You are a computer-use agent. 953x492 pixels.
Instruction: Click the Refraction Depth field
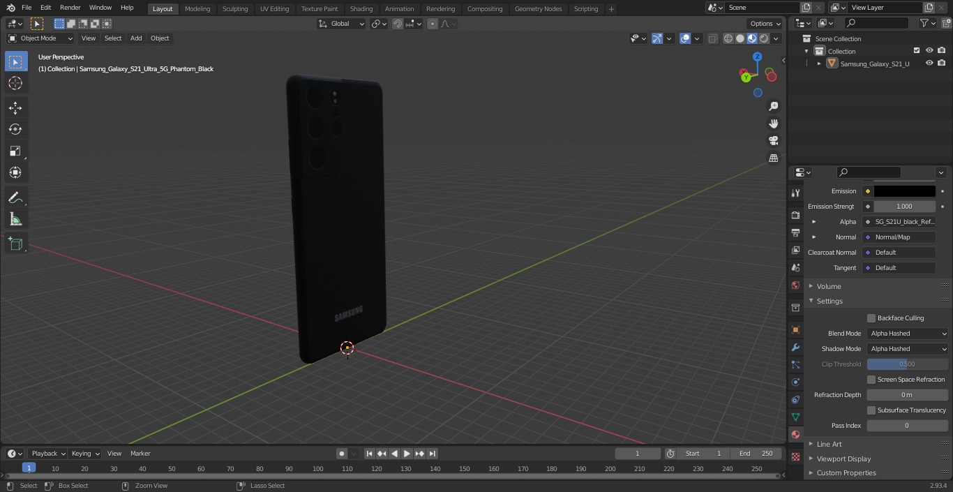point(908,395)
